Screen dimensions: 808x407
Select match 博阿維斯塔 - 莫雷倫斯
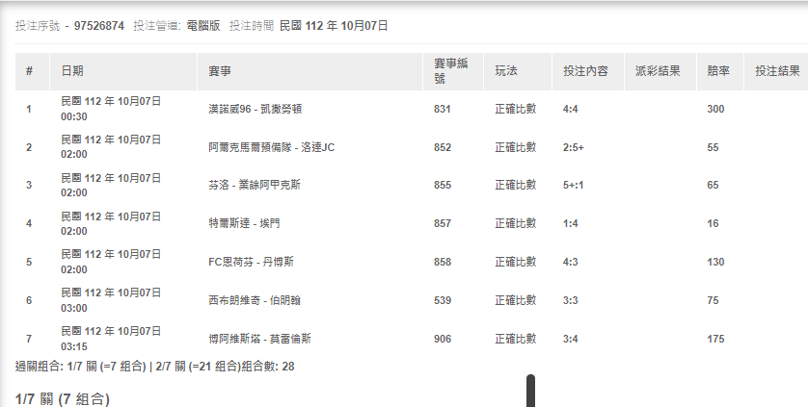(x=259, y=339)
